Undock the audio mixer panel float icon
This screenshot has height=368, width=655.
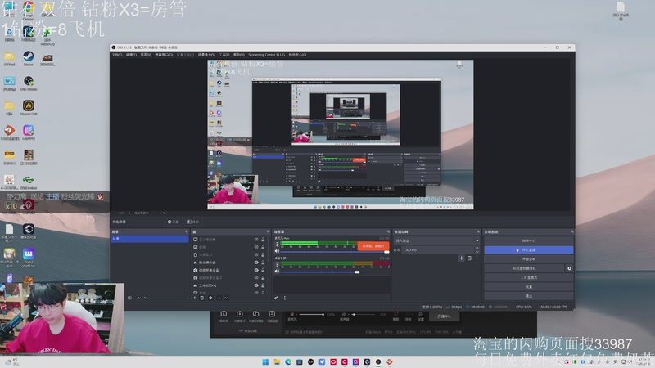coord(388,231)
